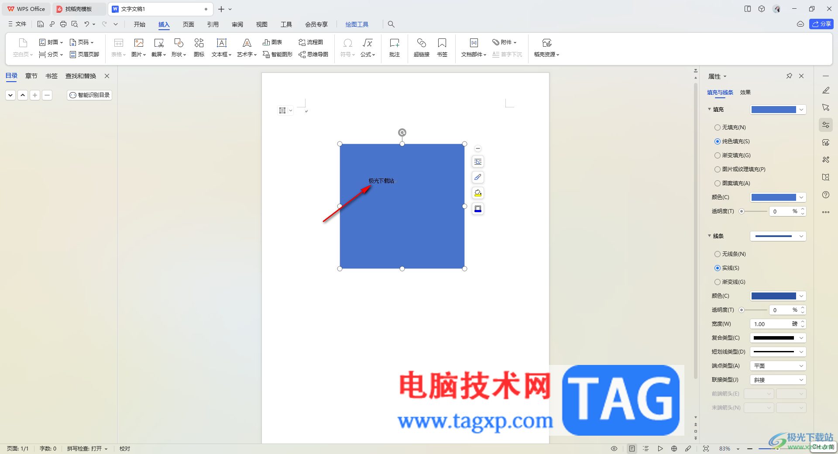Click the shape outline icon
This screenshot has width=838, height=454.
[x=478, y=209]
